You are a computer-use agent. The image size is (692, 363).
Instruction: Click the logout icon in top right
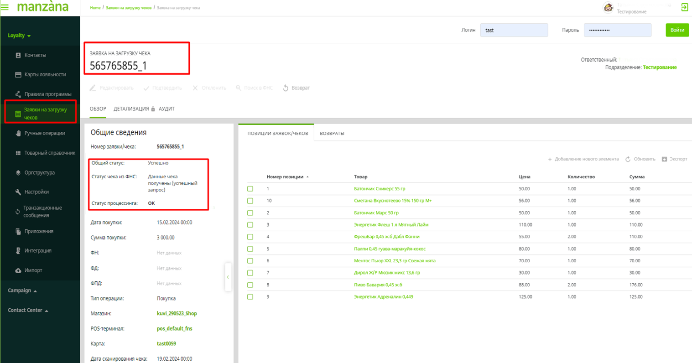point(684,7)
